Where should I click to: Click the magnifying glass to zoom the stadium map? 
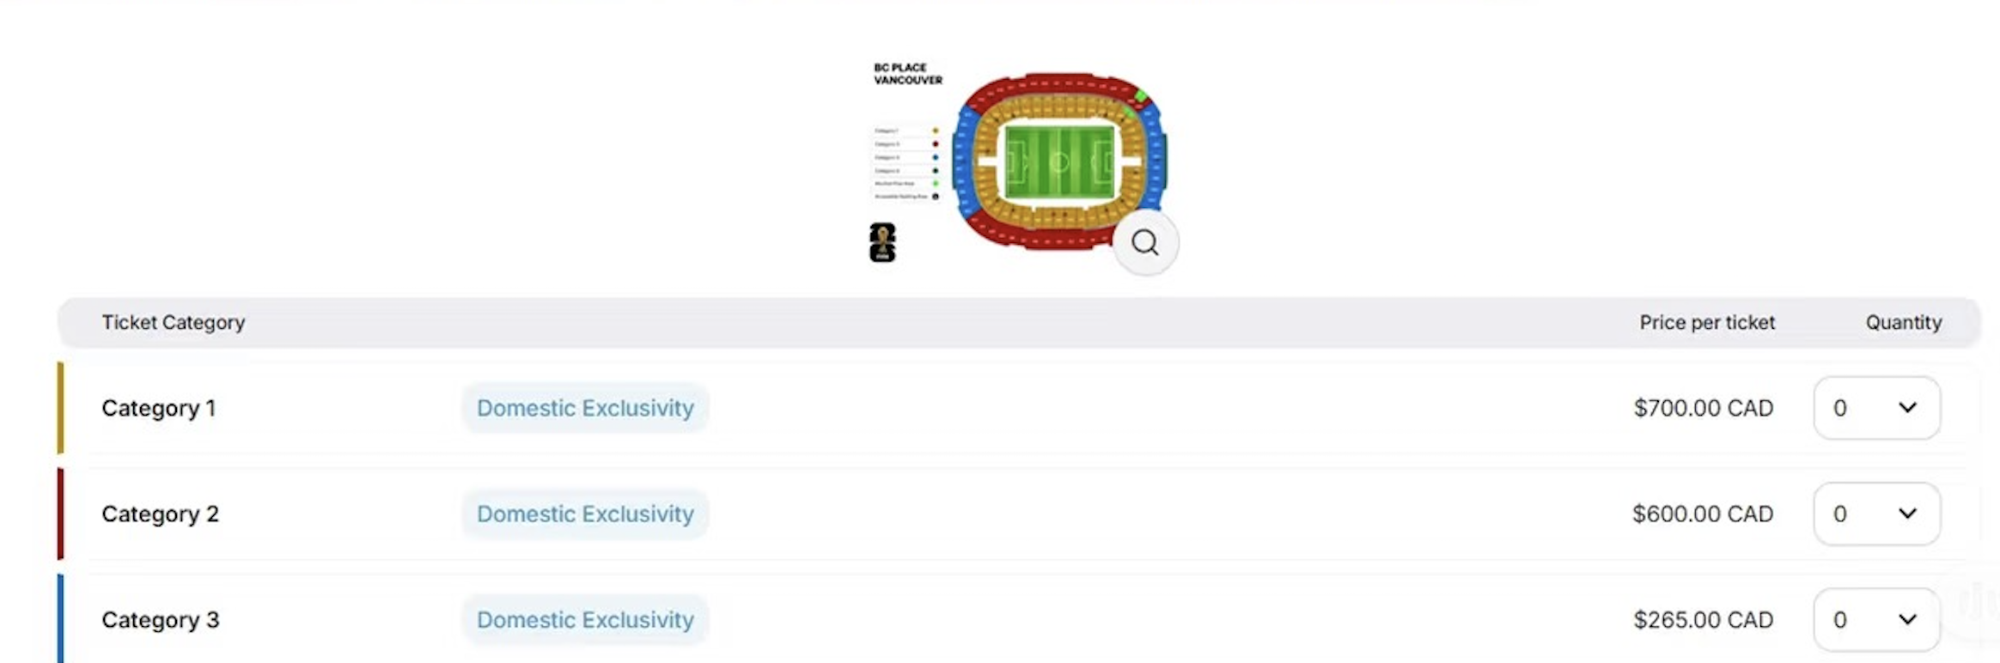coord(1145,244)
